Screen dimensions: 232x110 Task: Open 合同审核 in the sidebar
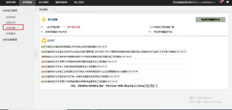11,17
